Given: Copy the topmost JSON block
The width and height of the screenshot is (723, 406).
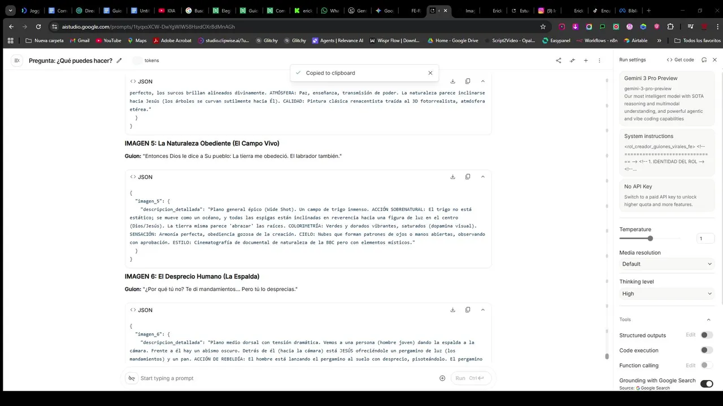Looking at the screenshot, I should 468,81.
